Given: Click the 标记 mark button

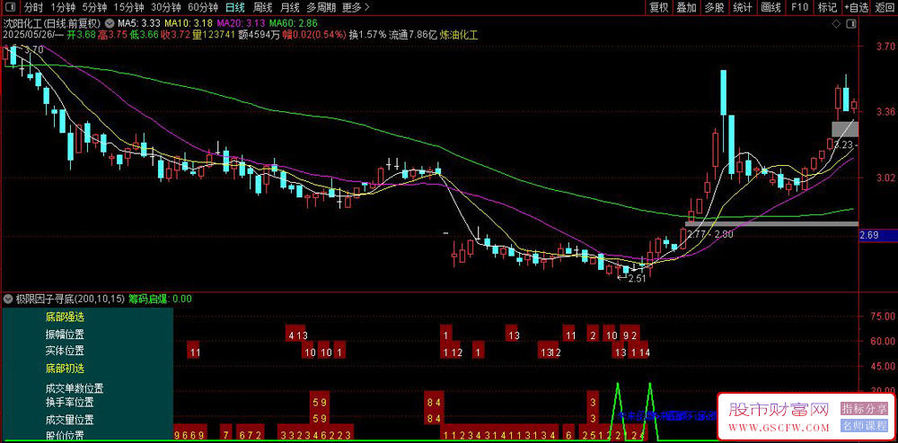Looking at the screenshot, I should (x=827, y=7).
